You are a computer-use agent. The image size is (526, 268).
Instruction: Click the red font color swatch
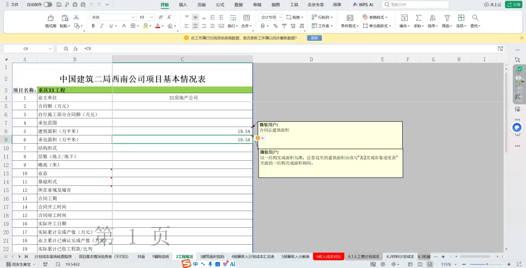(158, 26)
